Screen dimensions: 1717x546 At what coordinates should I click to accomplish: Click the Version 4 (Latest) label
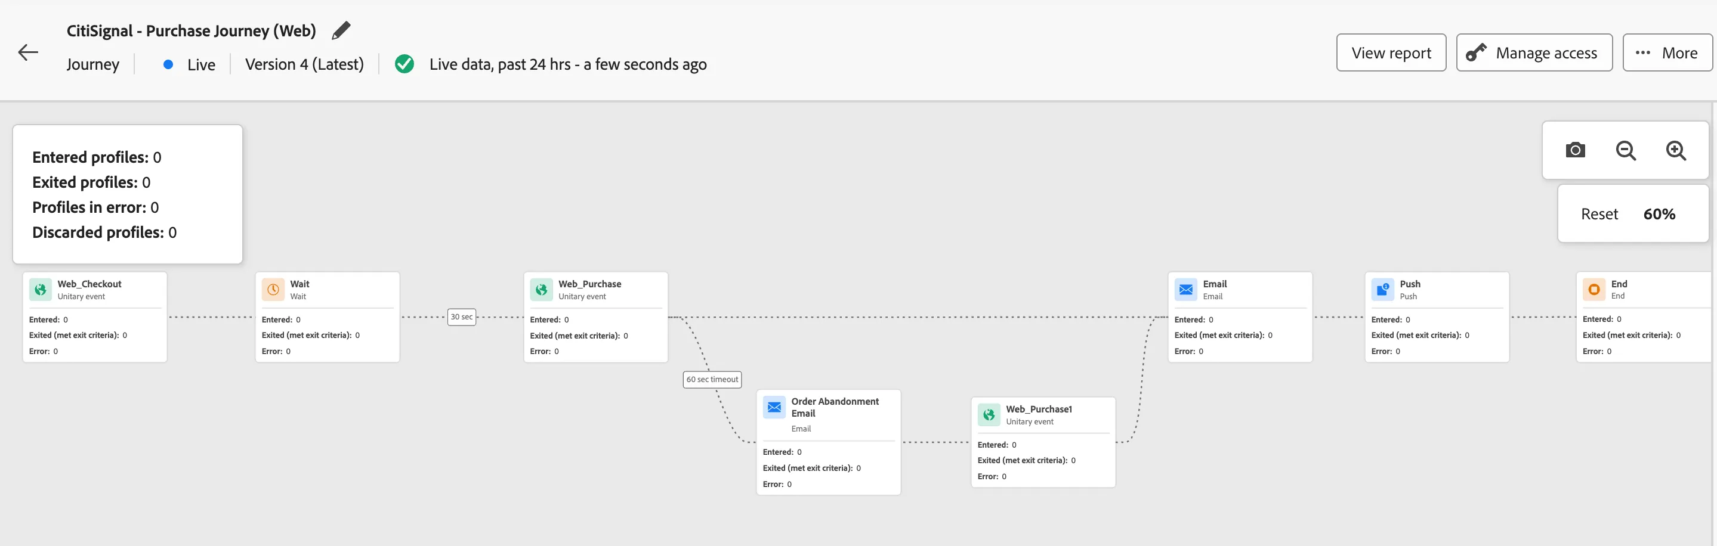tap(305, 64)
